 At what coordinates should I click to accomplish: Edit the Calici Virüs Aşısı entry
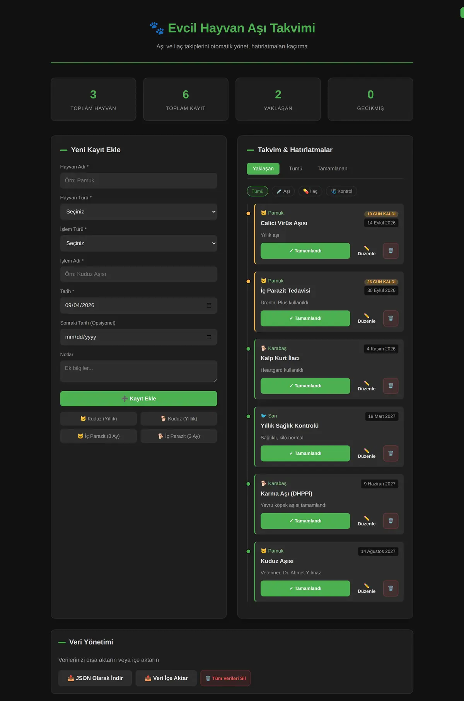[367, 251]
